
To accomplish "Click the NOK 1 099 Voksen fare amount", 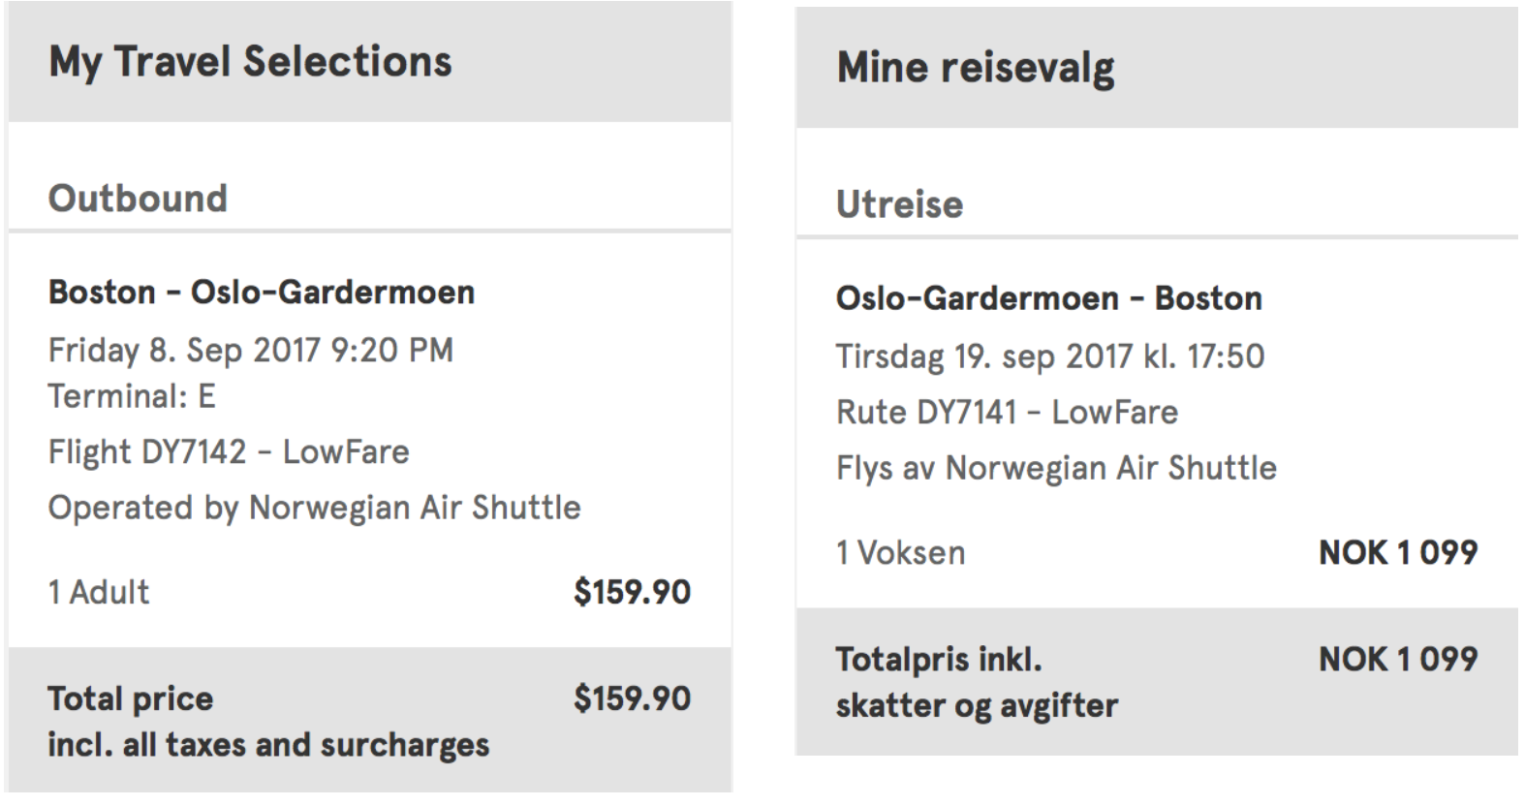I will coord(1397,553).
